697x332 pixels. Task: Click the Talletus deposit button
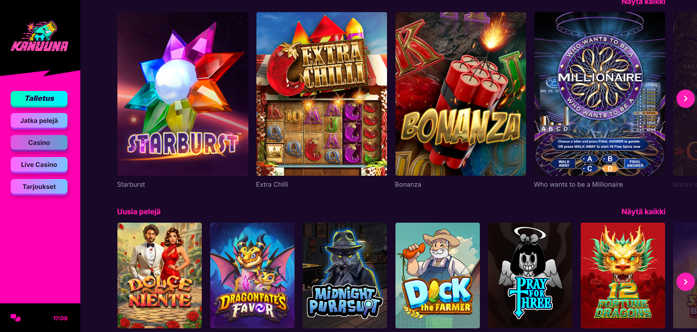tap(39, 98)
